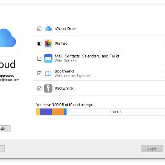Click the Mail envelope icon
Image resolution: width=165 pixels, height=165 pixels.
48,59
